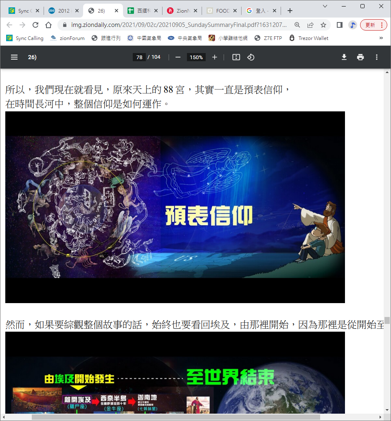The height and width of the screenshot is (421, 391).
Task: Close the 2012 tab
Action: tap(77, 11)
